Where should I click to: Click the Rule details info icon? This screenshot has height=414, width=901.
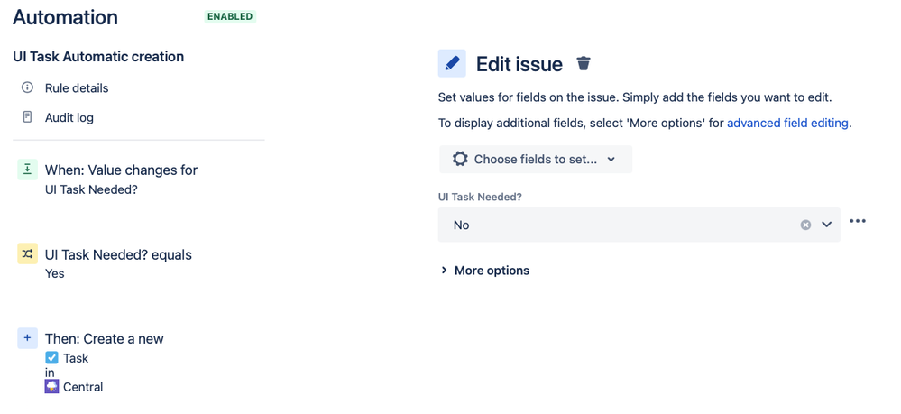(27, 87)
